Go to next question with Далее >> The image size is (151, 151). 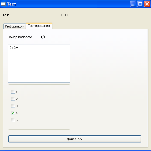[x=75, y=139]
